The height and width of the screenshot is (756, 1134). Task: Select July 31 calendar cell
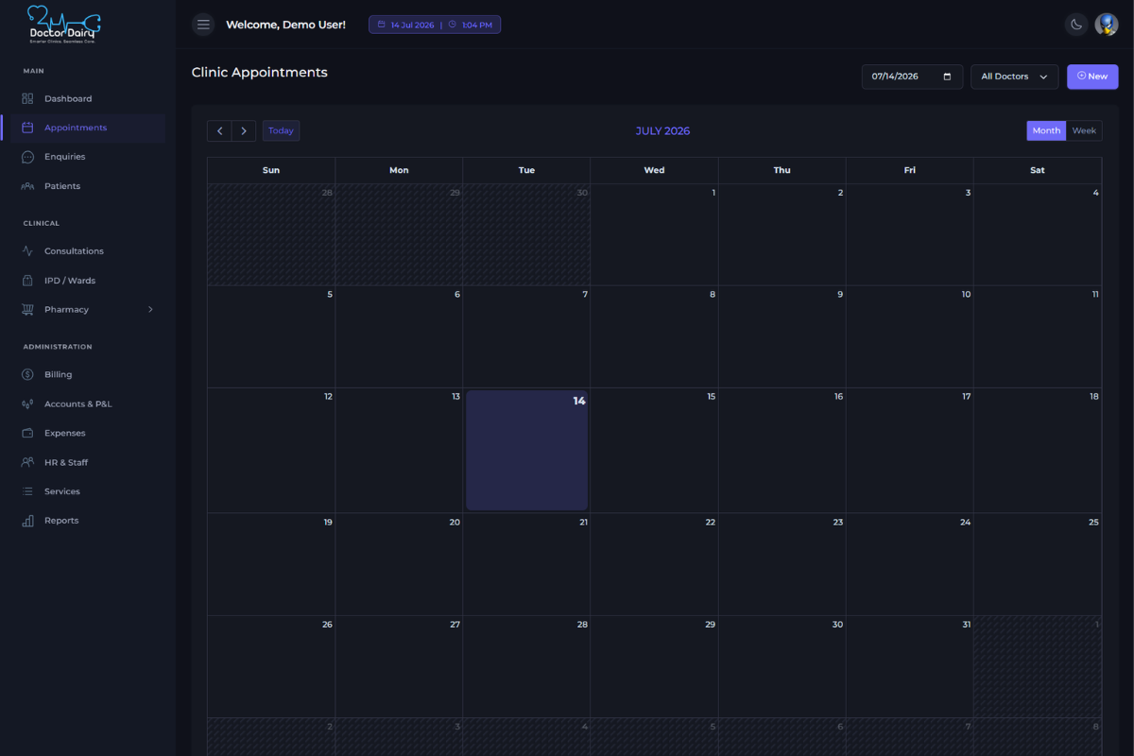(x=909, y=666)
